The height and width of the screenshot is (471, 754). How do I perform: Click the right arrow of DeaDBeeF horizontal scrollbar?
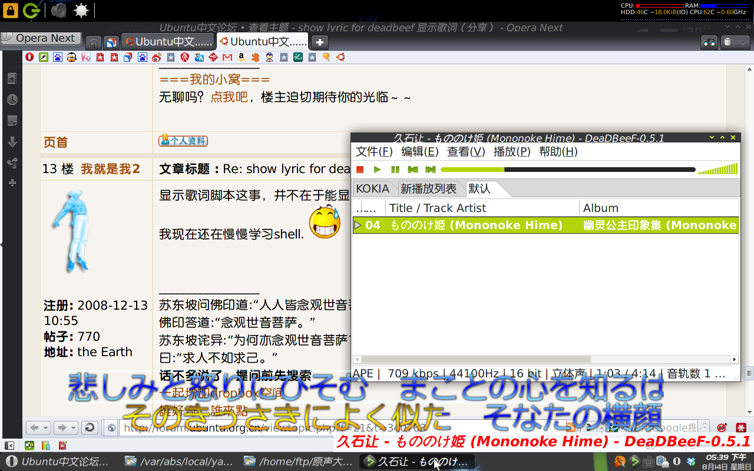pos(734,359)
